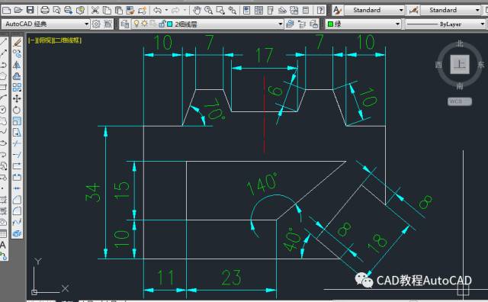Undo the last action
This screenshot has height=302, width=488.
coord(158,10)
